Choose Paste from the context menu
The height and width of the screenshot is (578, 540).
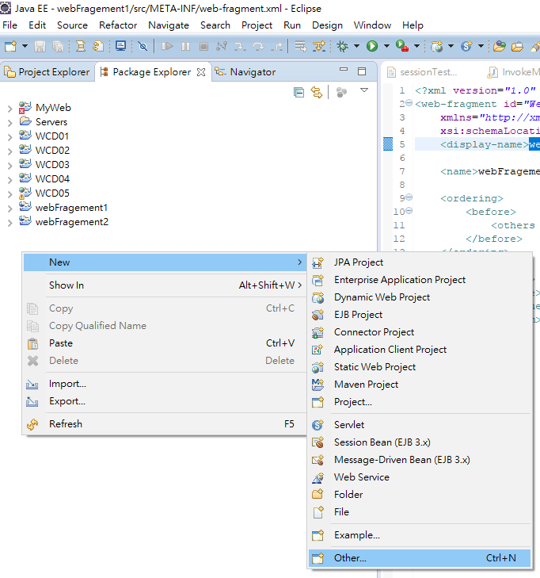pos(165,343)
